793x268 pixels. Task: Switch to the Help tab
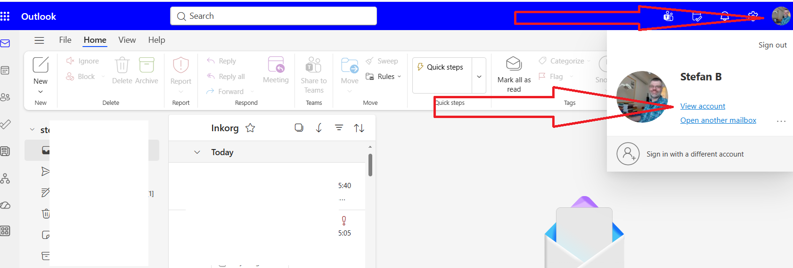pyautogui.click(x=156, y=40)
